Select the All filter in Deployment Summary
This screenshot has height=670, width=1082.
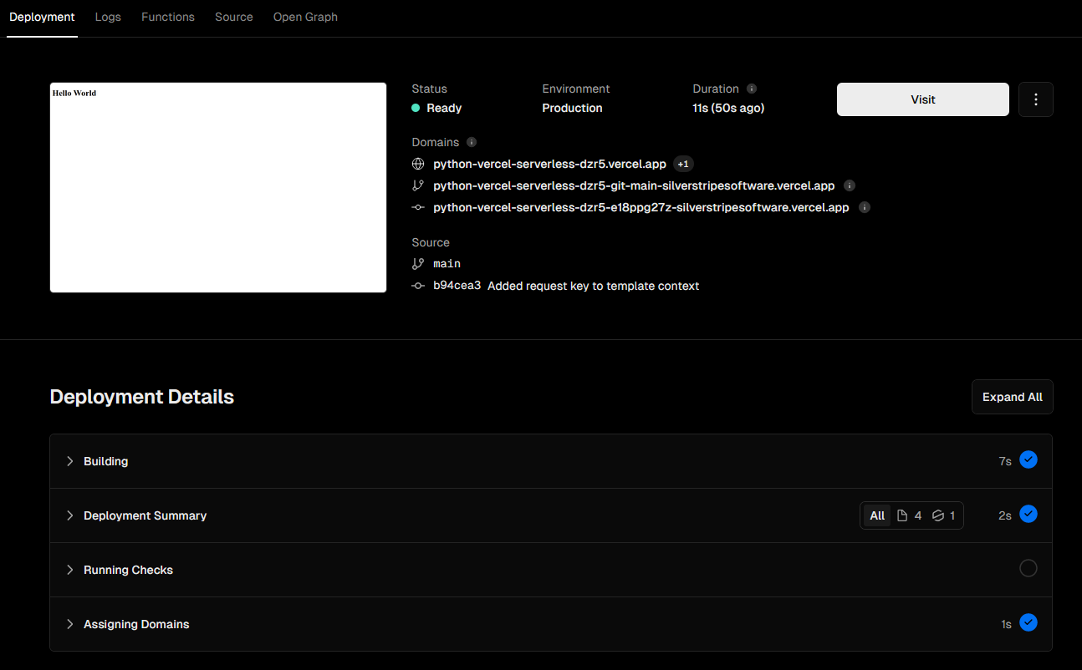click(877, 515)
